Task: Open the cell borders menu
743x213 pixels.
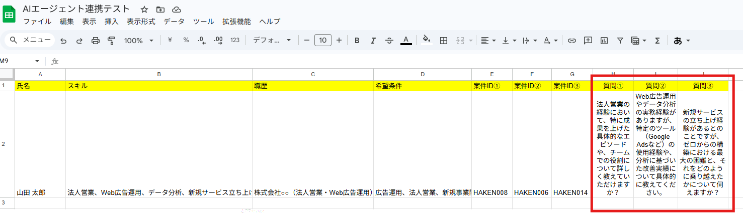Action: click(444, 41)
